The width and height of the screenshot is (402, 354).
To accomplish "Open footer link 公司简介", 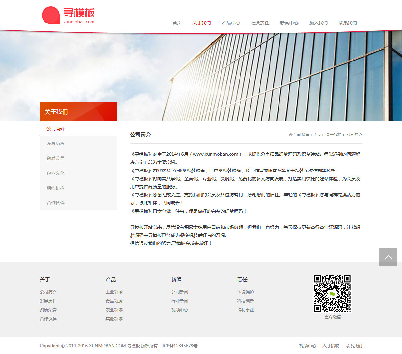I will point(48,292).
